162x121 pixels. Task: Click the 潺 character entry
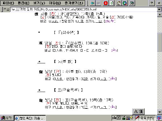point(41,43)
